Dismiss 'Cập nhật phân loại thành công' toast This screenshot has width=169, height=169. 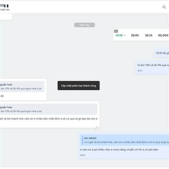click(x=79, y=86)
